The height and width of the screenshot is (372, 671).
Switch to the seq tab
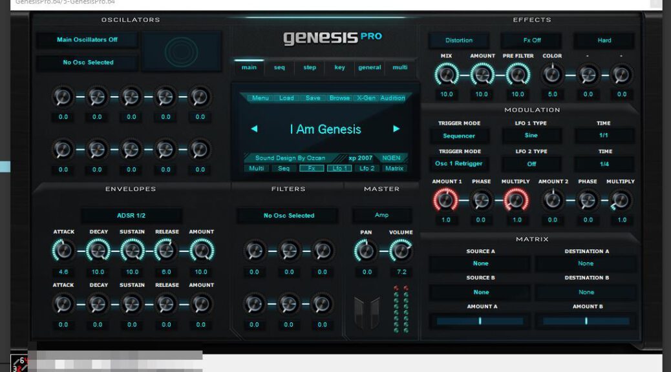[279, 68]
